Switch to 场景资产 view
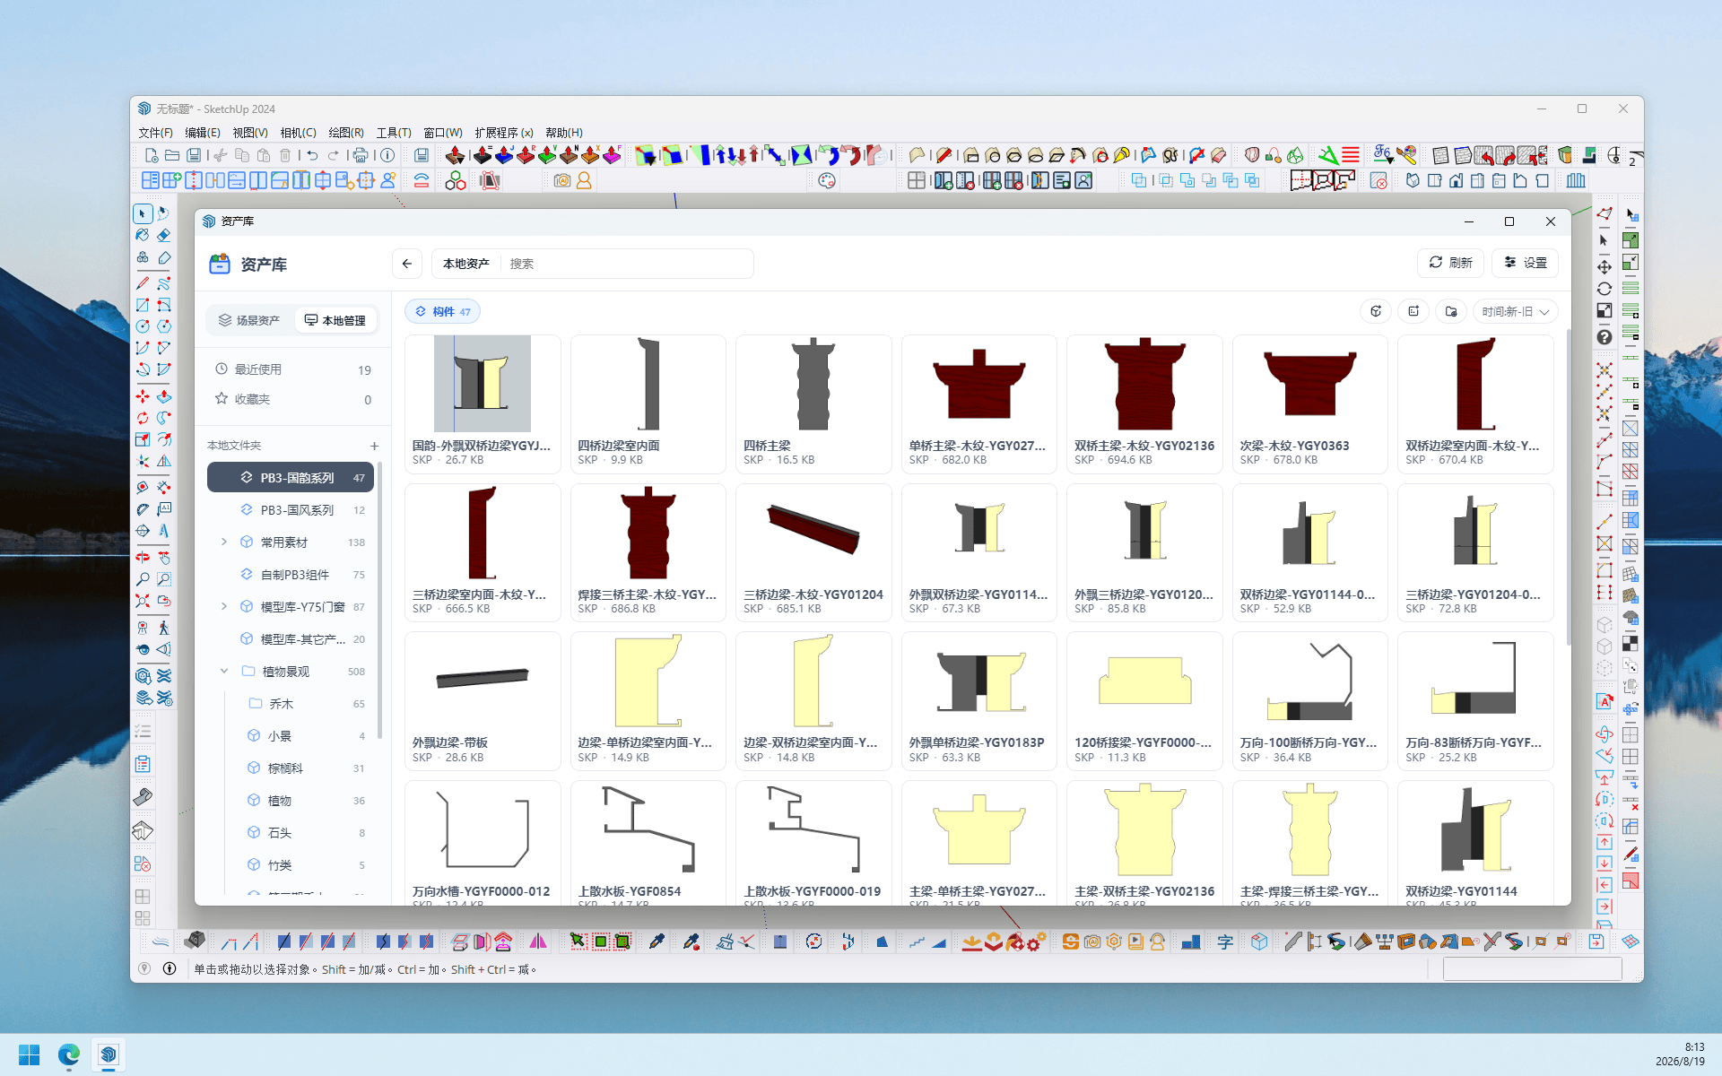This screenshot has height=1076, width=1722. (x=250, y=320)
